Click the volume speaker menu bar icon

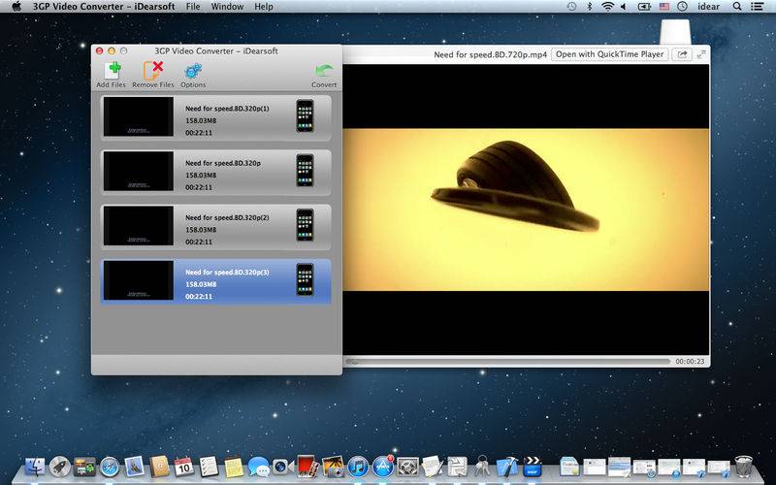point(624,7)
